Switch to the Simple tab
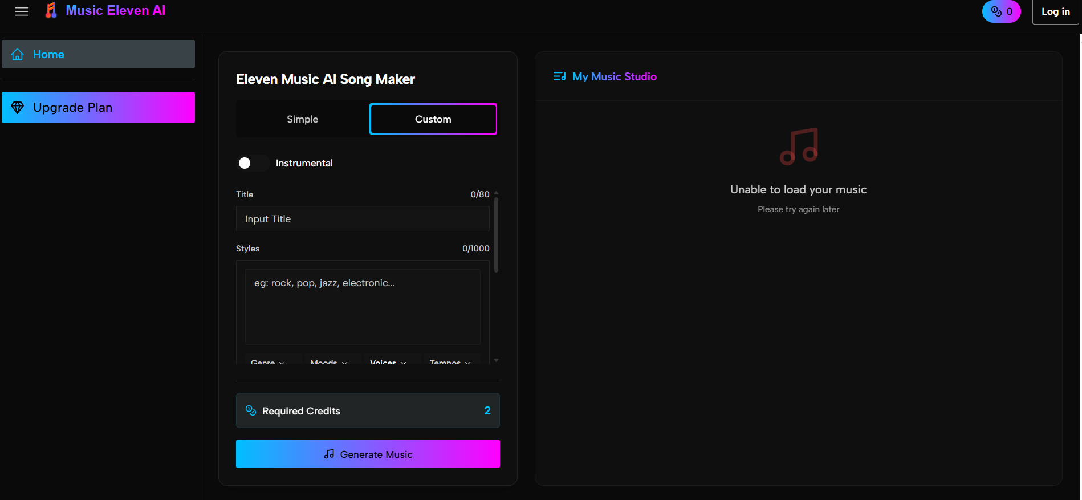The width and height of the screenshot is (1082, 500). (x=302, y=119)
